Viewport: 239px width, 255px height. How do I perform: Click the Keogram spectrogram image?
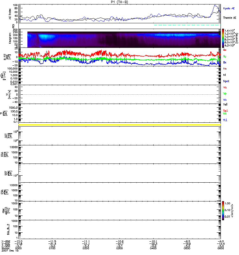[124, 40]
